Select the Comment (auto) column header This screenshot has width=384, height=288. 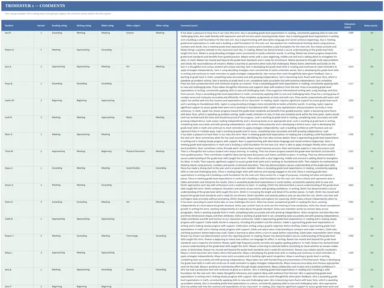[x=259, y=25]
